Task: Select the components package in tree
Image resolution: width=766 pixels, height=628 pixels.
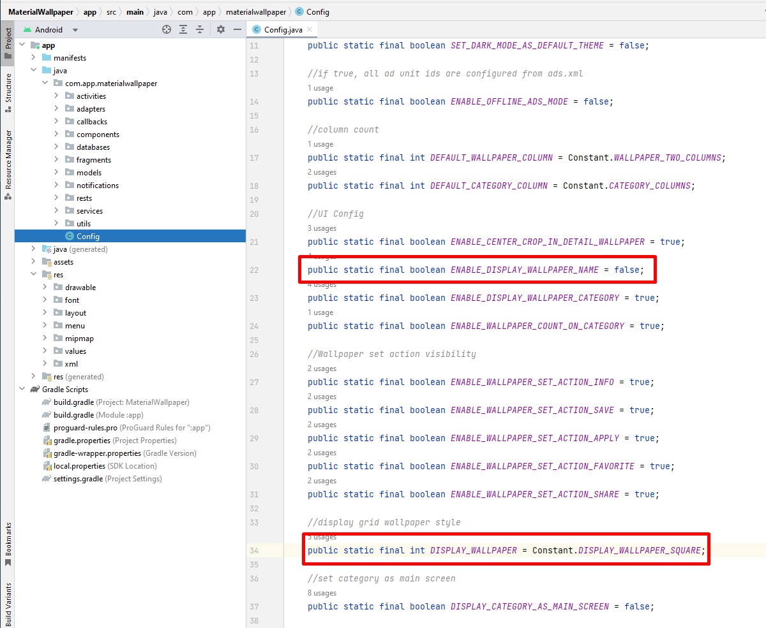Action: point(98,135)
